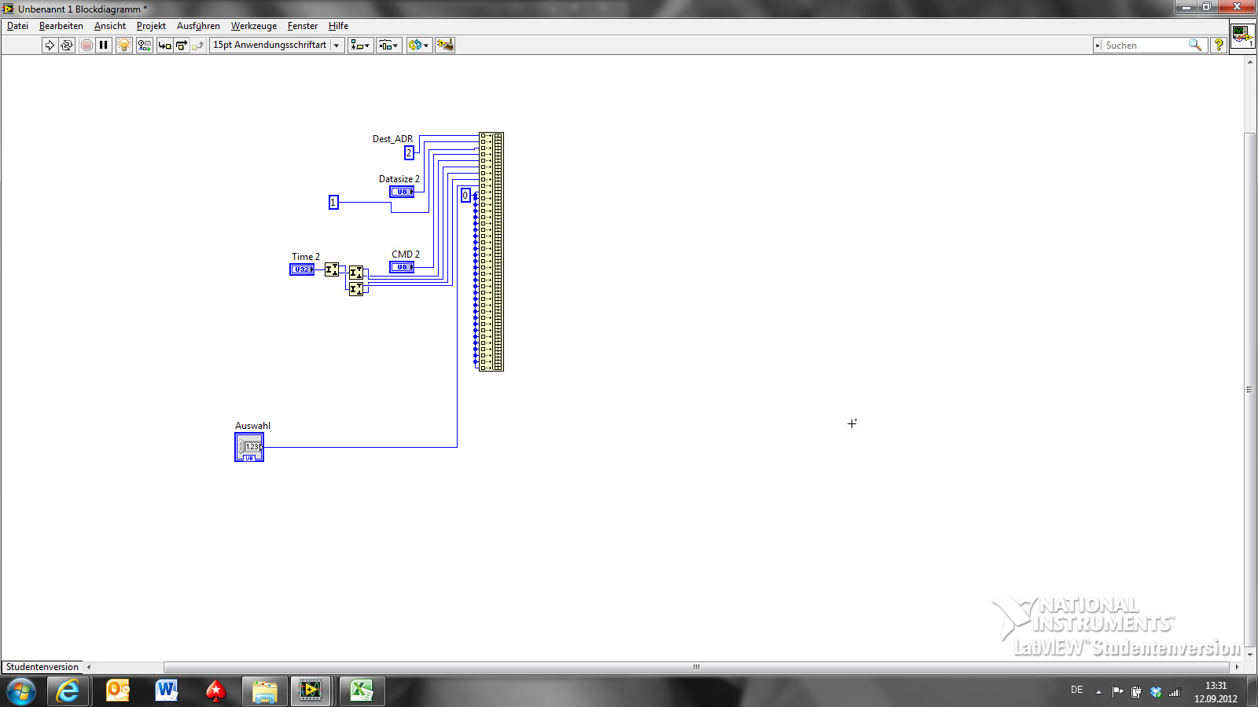Launch Internet Explorer from taskbar
This screenshot has width=1258, height=707.
point(68,691)
